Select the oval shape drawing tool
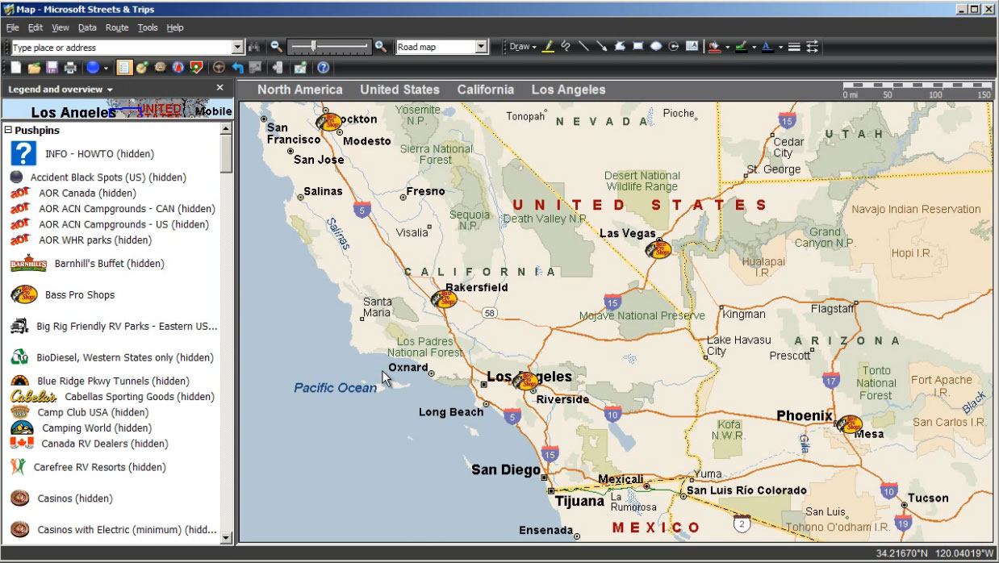Viewport: 999px width, 563px height. [656, 47]
